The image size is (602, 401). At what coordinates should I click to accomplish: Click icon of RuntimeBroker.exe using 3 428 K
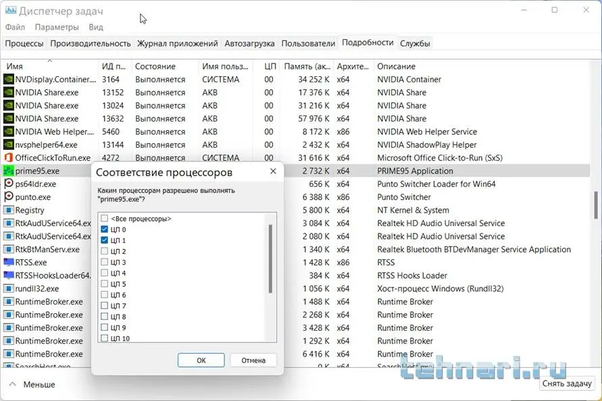9,327
